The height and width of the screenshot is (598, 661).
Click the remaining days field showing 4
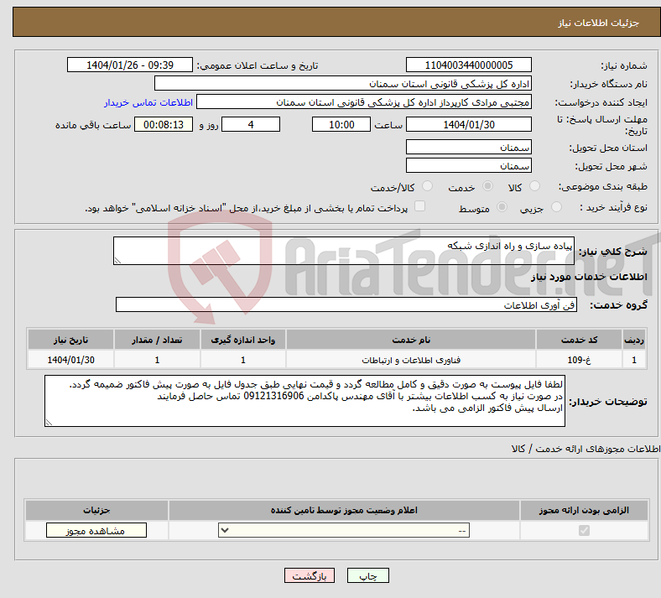[x=251, y=124]
